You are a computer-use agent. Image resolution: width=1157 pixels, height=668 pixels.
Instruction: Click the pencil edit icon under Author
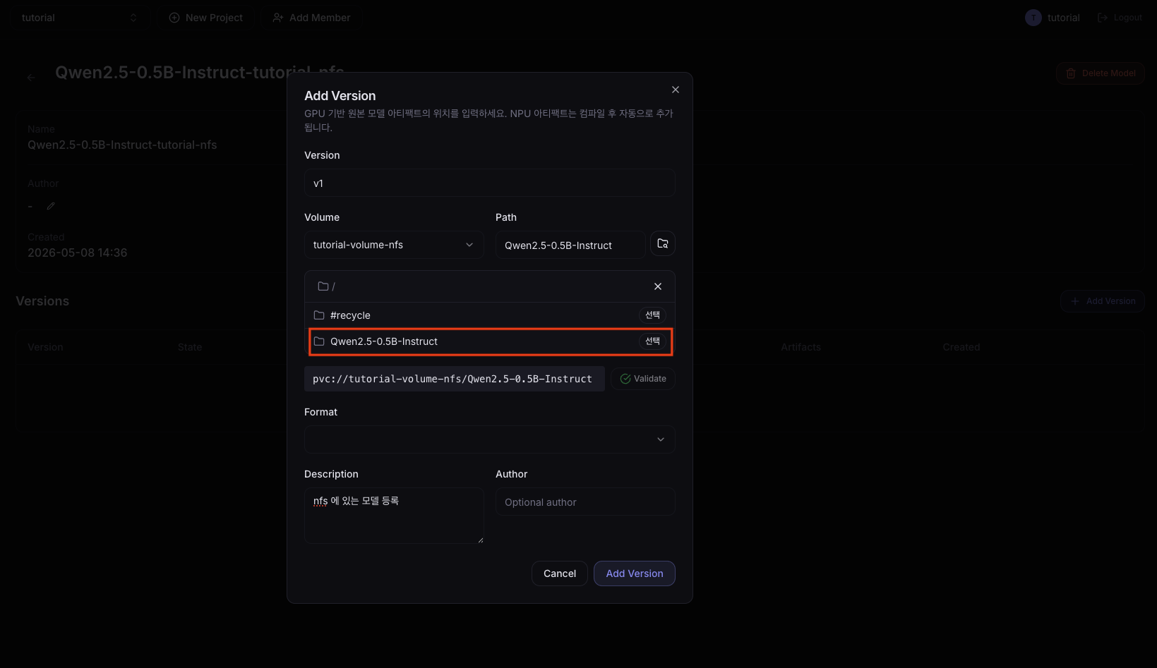pos(51,206)
